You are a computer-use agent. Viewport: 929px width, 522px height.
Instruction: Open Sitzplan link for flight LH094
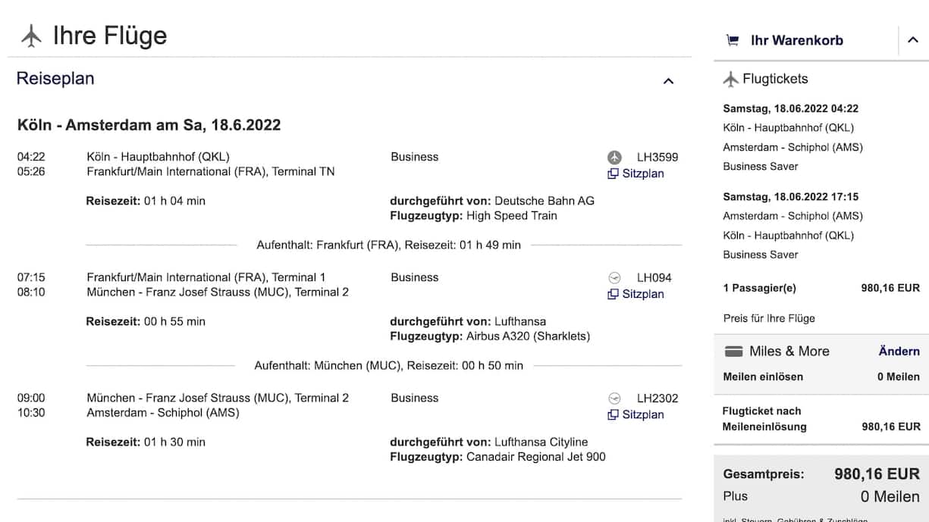(642, 294)
